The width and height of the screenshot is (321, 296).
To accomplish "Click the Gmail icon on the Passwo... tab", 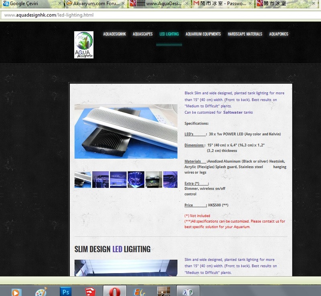I will pos(196,3).
